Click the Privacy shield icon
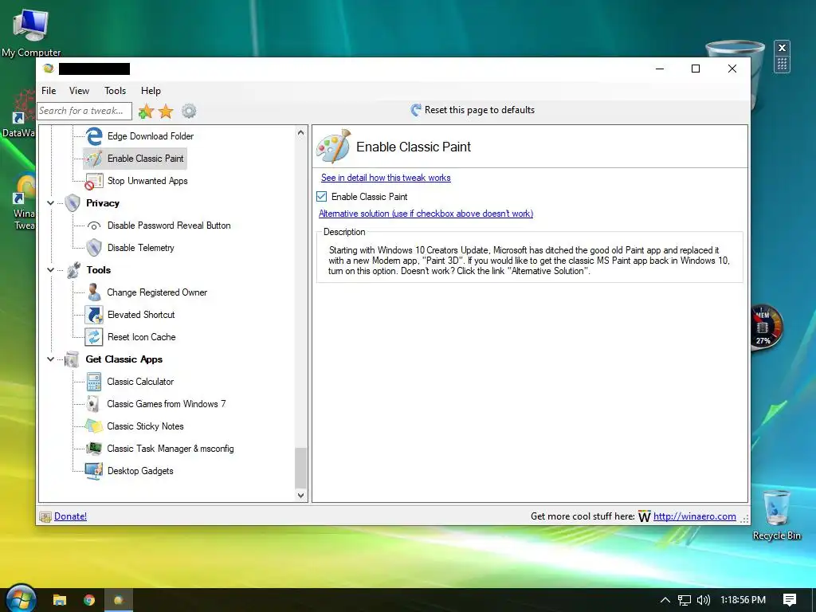816x612 pixels. point(73,203)
